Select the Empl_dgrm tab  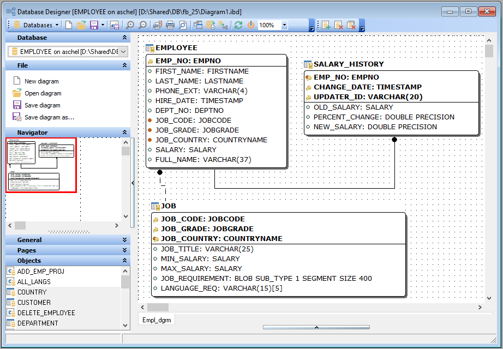(157, 320)
